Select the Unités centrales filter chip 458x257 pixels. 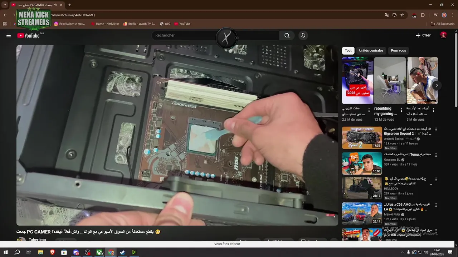coord(371,50)
